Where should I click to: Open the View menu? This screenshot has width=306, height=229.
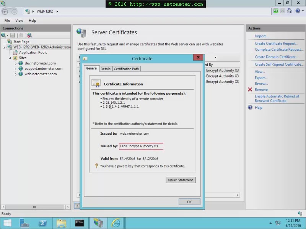coord(19,21)
